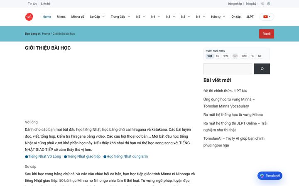Screen dimensions: 299x186
Task: Open article TomolanAI – Trợ lý AI
Action: 234,142
